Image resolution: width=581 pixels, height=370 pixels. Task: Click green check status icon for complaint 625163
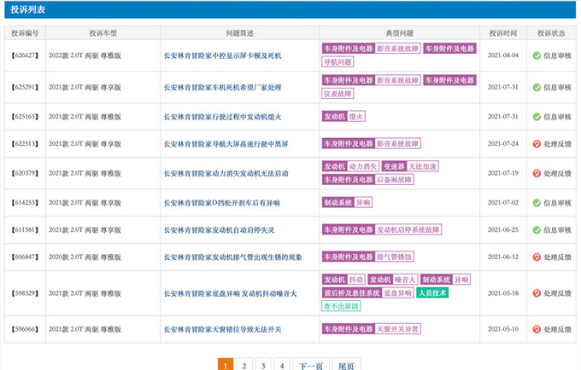click(x=537, y=117)
